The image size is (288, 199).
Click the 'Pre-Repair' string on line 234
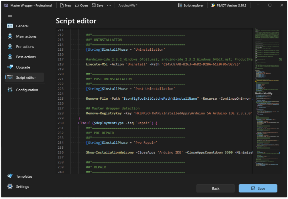[145, 142]
